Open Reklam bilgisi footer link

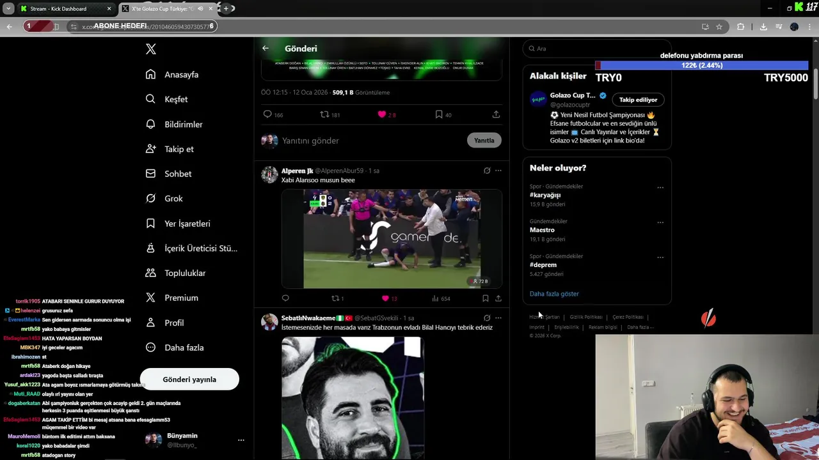click(x=603, y=327)
